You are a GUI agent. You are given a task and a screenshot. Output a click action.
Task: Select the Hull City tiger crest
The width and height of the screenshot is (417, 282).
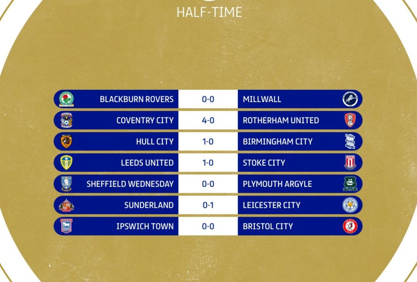pos(66,141)
